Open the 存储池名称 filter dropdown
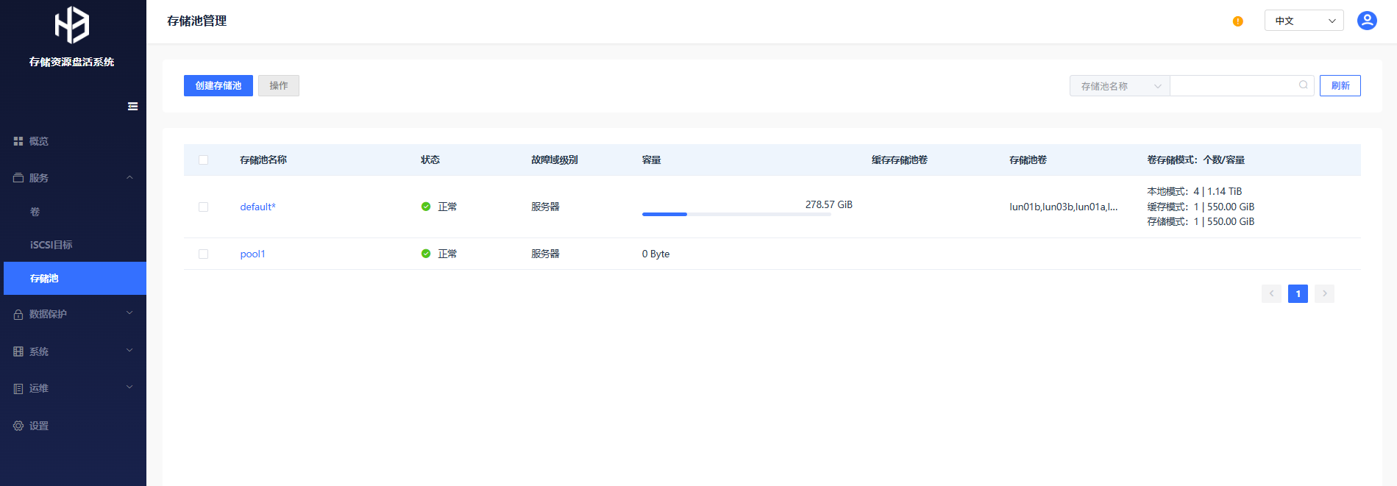Screen dimensions: 1397x486 tap(1120, 86)
